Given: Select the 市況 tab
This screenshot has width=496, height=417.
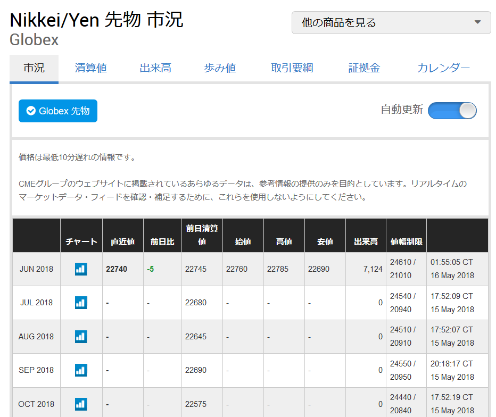Looking at the screenshot, I should pyautogui.click(x=34, y=68).
